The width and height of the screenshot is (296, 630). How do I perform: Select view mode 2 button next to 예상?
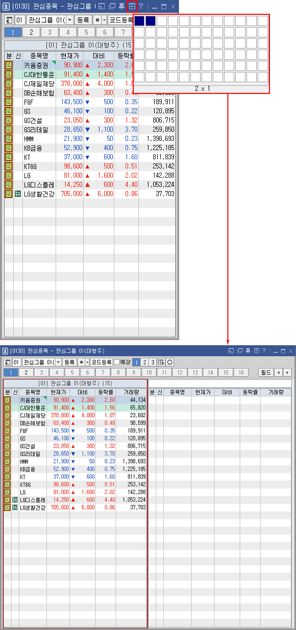(144, 362)
